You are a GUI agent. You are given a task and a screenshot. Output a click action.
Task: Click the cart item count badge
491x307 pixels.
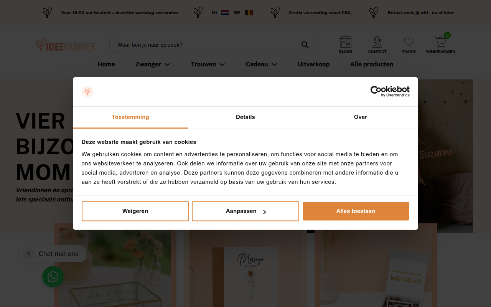[447, 35]
